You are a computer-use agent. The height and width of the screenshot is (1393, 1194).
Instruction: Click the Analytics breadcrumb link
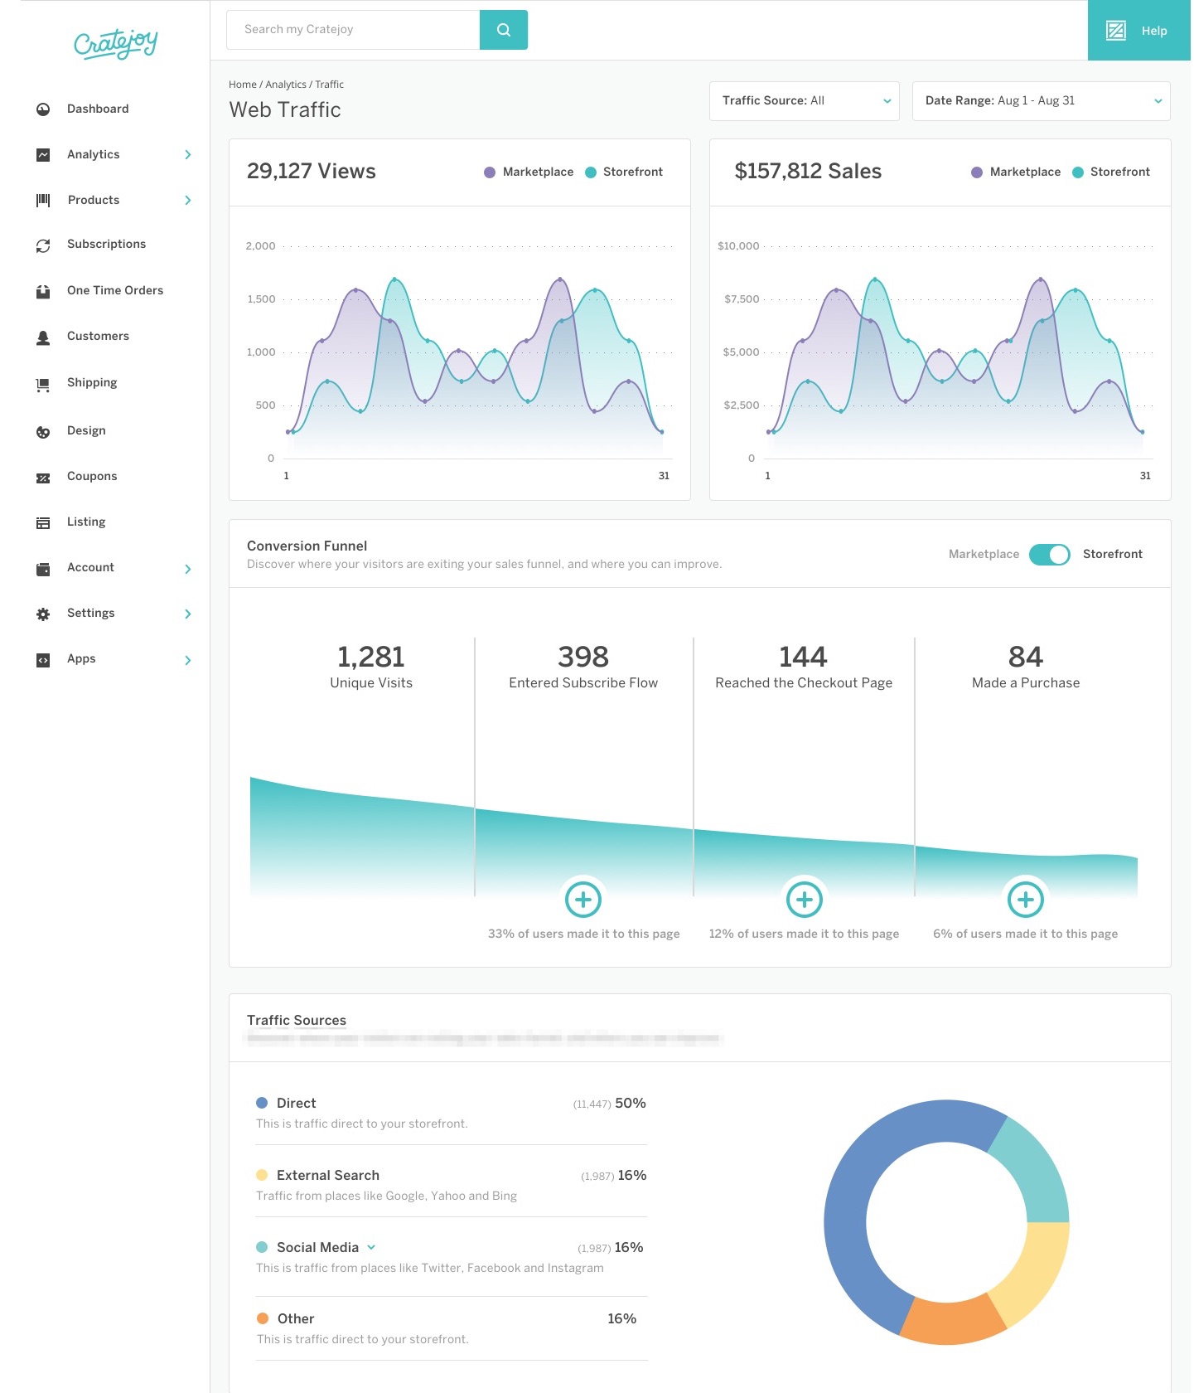coord(286,85)
